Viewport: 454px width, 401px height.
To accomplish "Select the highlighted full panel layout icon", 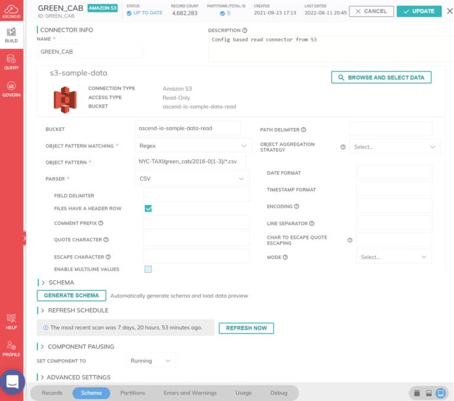I will 440,393.
